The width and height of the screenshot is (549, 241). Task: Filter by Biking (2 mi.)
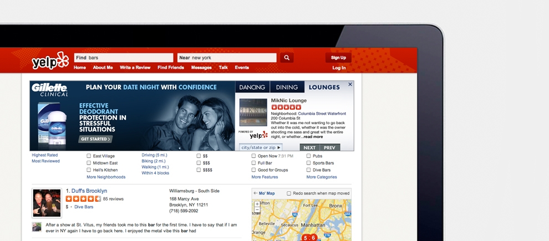154,161
